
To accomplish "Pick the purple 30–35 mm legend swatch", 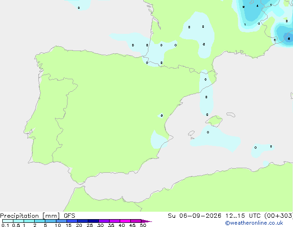I will tap(104, 221).
